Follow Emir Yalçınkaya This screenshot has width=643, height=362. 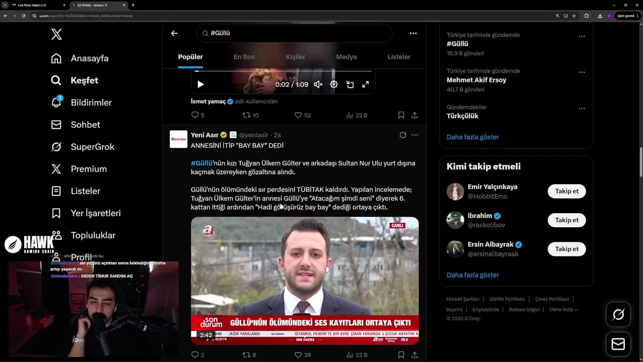pos(567,191)
